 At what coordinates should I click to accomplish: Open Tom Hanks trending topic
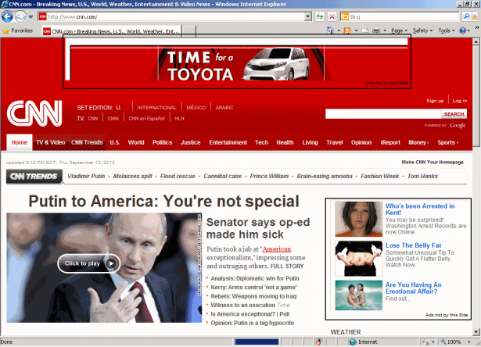tap(422, 176)
